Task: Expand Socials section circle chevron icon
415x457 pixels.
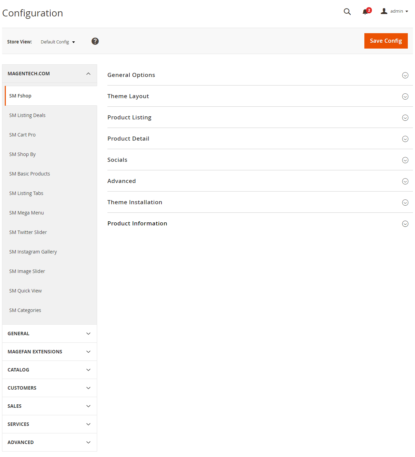Action: [x=405, y=160]
